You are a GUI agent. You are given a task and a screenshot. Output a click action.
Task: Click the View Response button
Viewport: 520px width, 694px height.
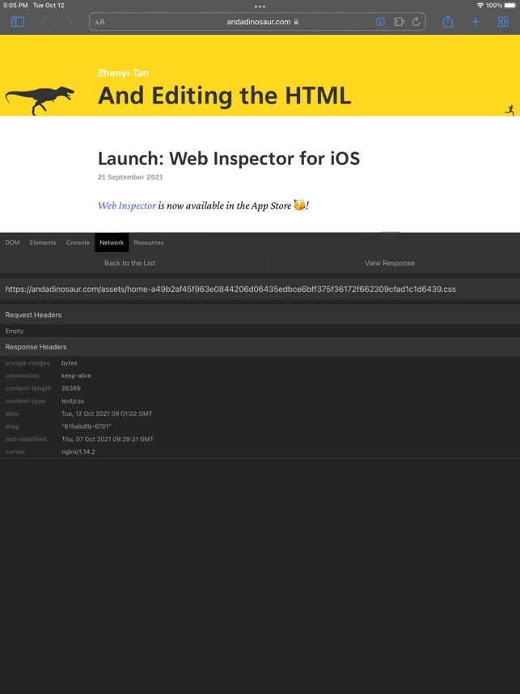pyautogui.click(x=390, y=263)
